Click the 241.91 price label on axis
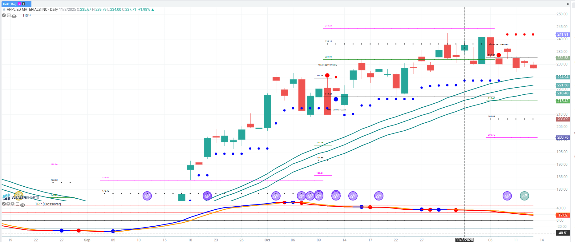The height and width of the screenshot is (242, 575). [x=562, y=34]
